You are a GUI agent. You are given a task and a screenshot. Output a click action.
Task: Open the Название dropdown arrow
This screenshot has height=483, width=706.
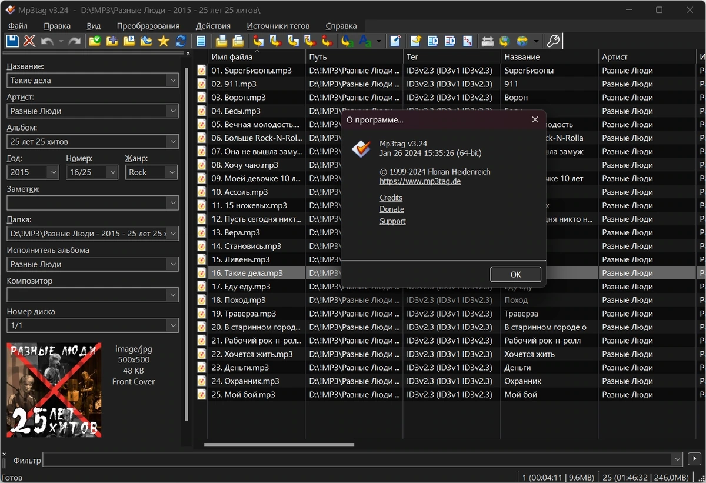[x=172, y=80]
